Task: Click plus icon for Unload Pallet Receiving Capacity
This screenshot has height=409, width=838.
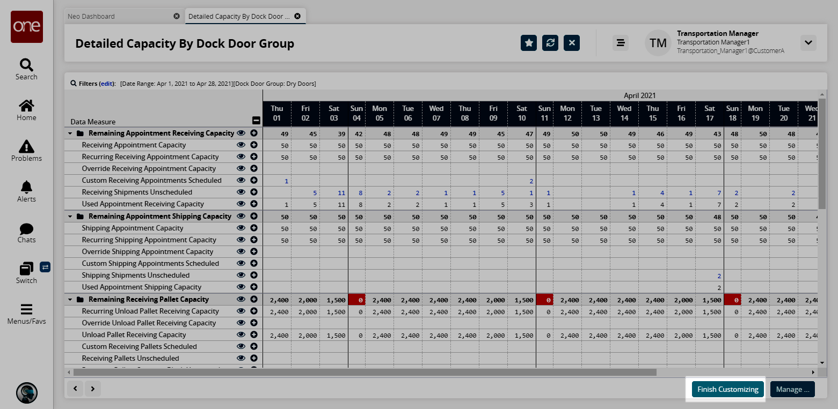Action: pos(254,334)
